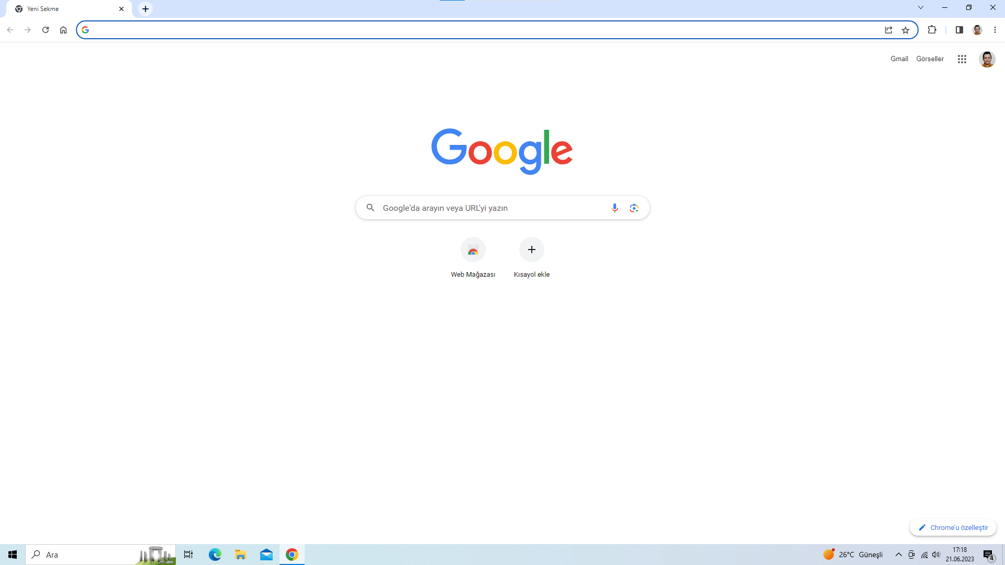Show hidden system tray icons
This screenshot has height=565, width=1005.
tap(898, 555)
